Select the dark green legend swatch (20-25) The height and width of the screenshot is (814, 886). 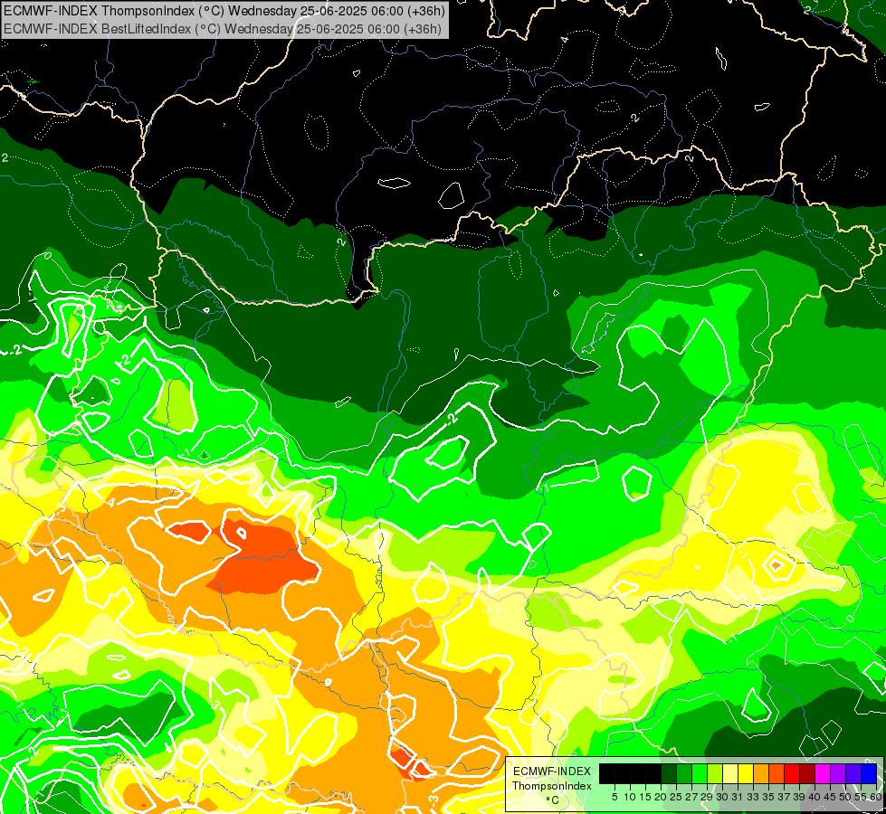point(669,773)
